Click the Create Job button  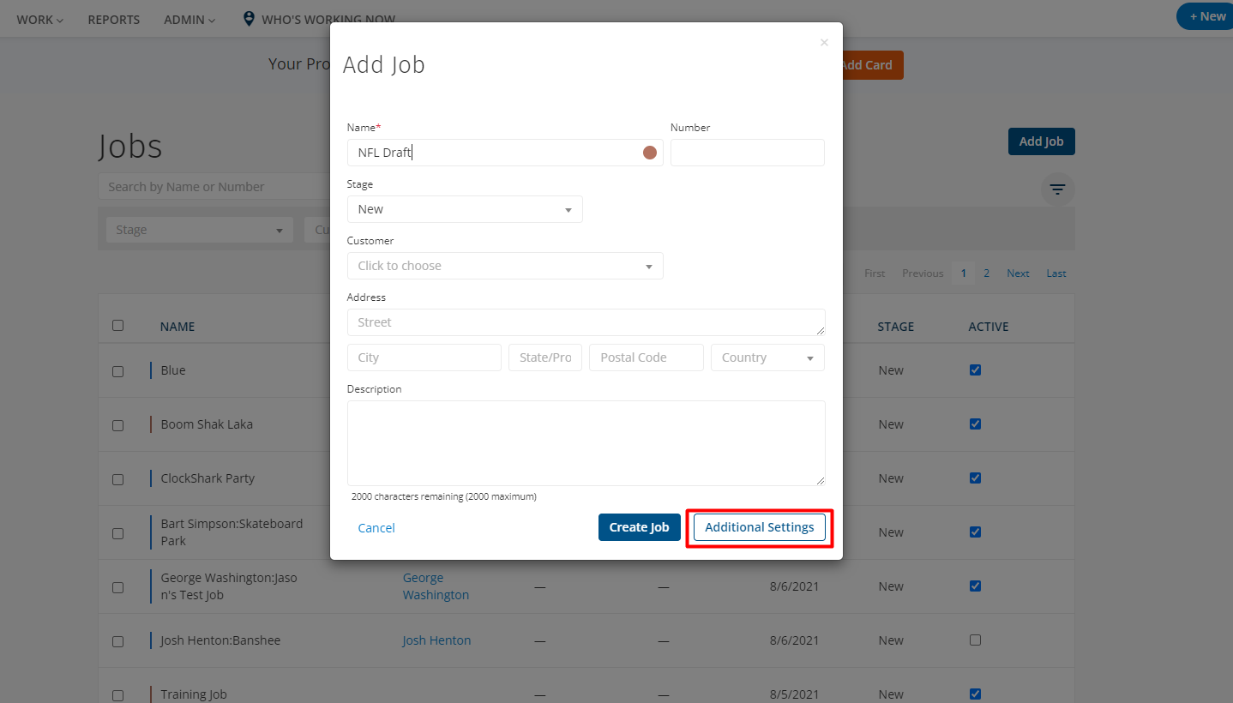point(640,527)
